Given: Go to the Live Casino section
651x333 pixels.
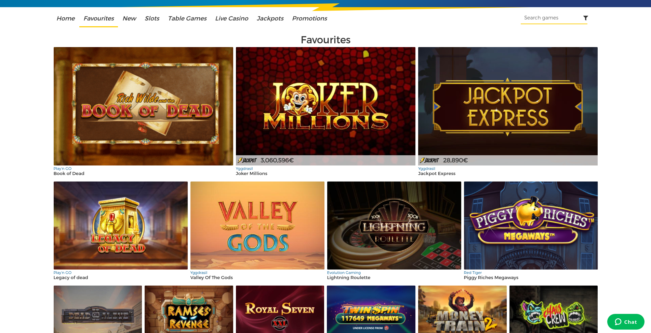Looking at the screenshot, I should point(231,18).
